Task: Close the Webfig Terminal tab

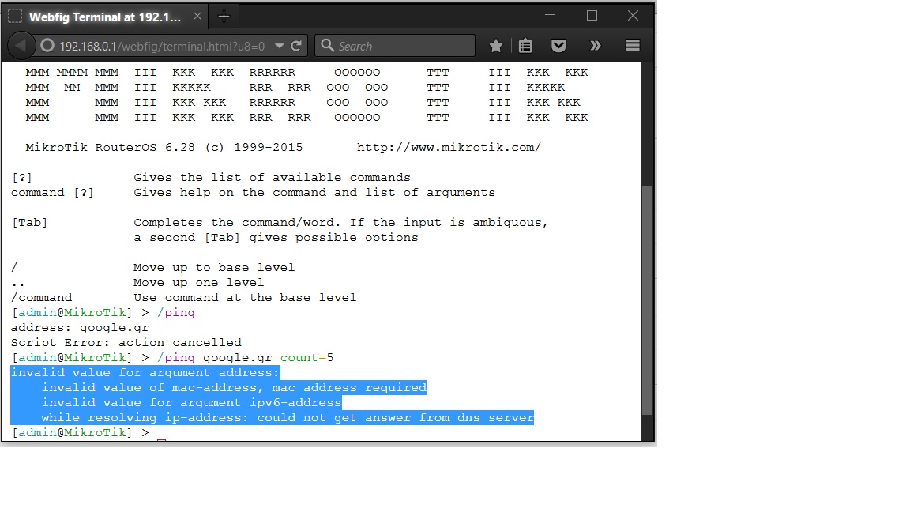Action: [197, 17]
